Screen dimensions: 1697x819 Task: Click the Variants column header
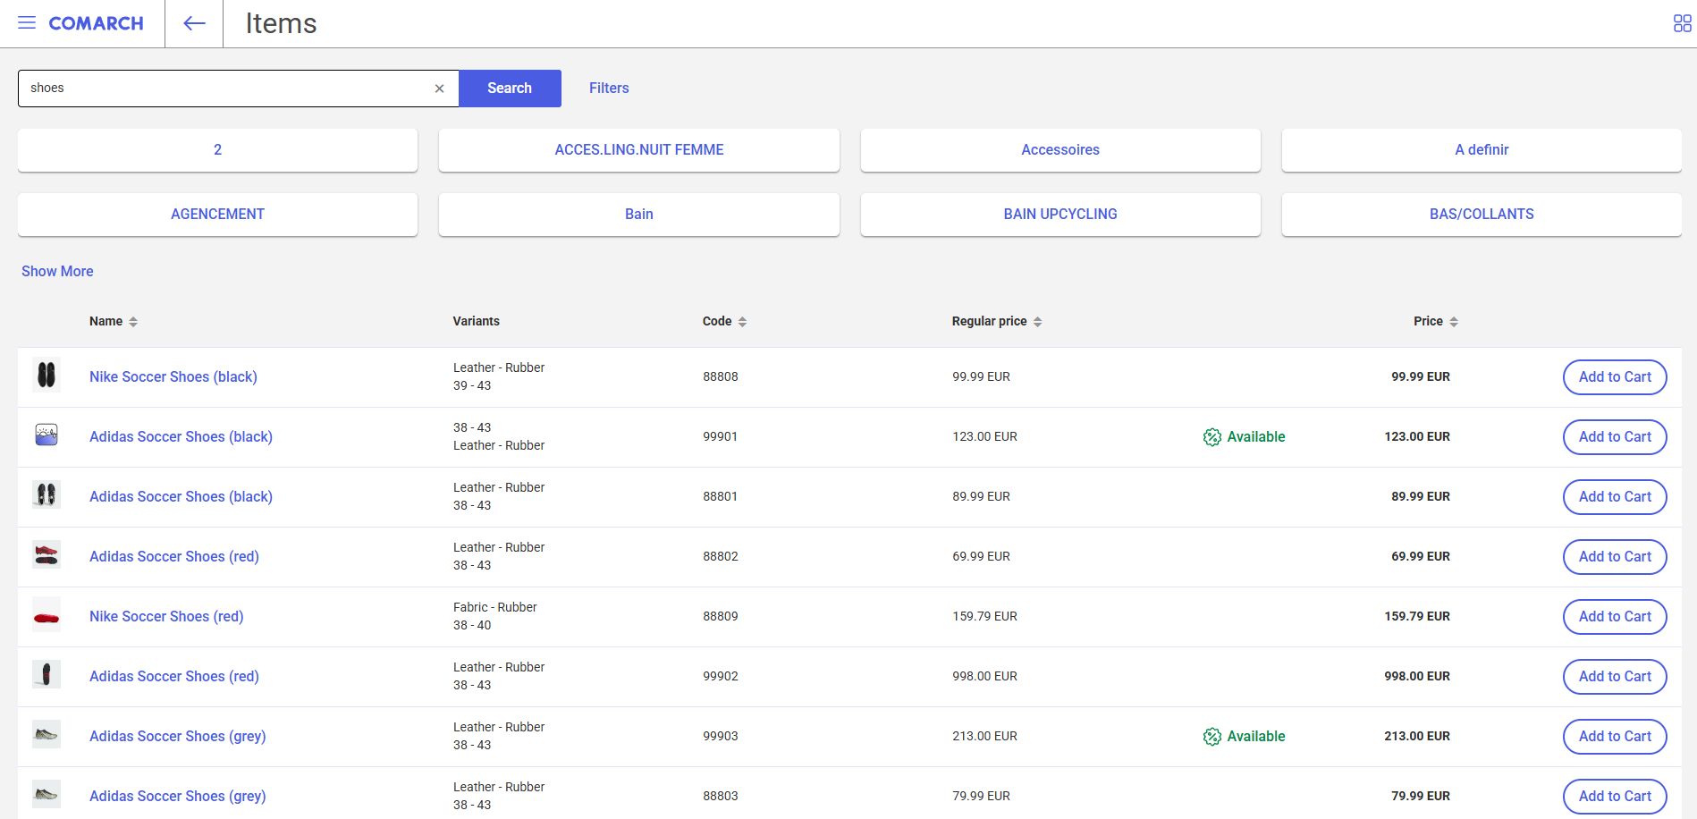coord(476,321)
